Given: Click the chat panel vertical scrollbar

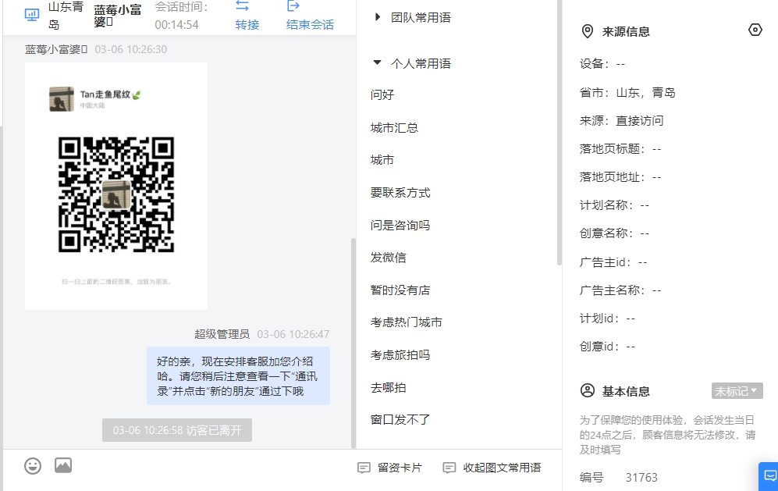Looking at the screenshot, I should 353,343.
